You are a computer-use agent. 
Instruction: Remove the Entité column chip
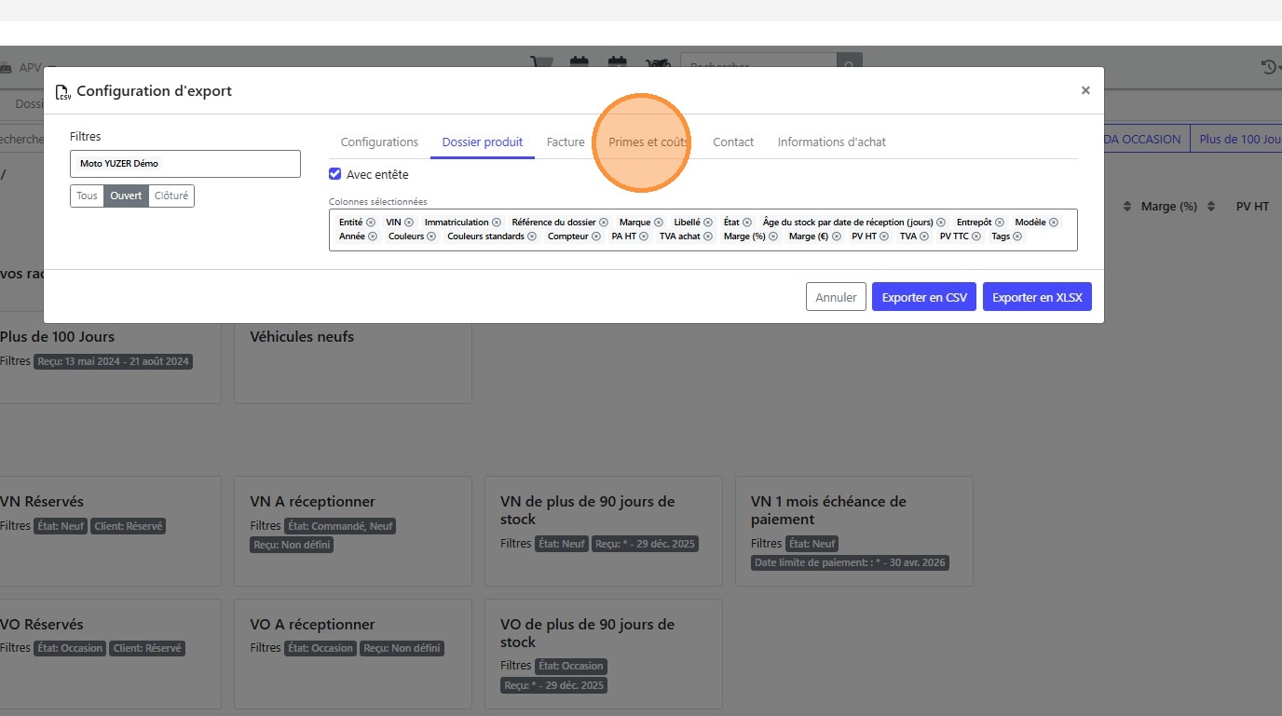click(x=371, y=223)
